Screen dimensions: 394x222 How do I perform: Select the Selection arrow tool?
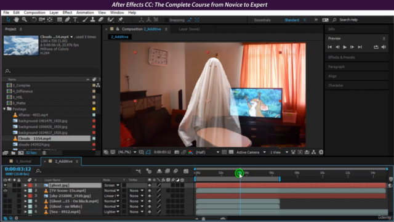pyautogui.click(x=8, y=20)
